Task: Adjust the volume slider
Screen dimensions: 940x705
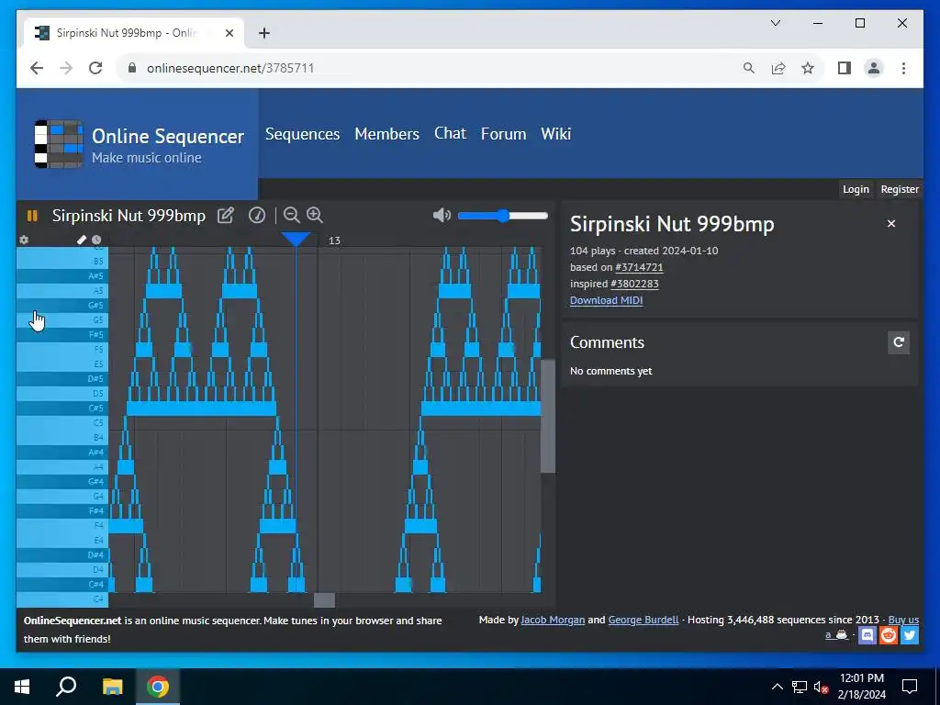Action: (502, 216)
